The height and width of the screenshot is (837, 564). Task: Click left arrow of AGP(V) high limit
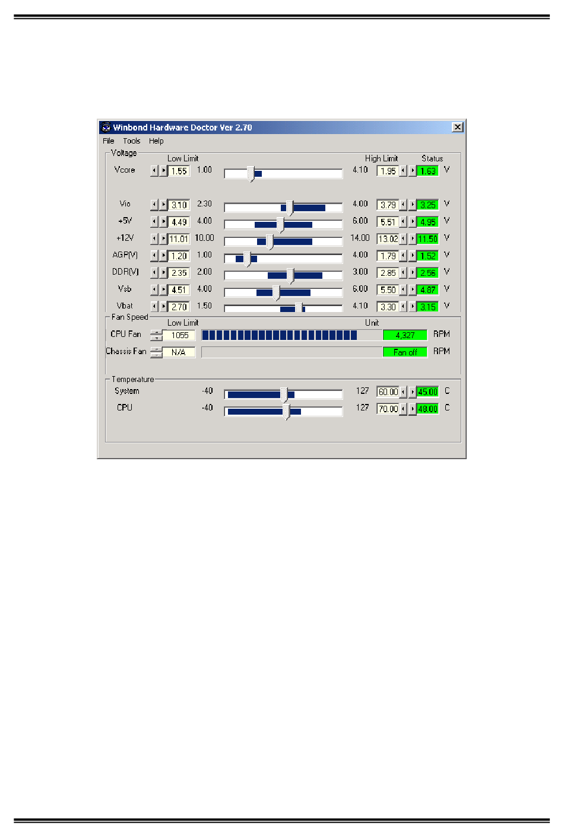click(x=403, y=256)
